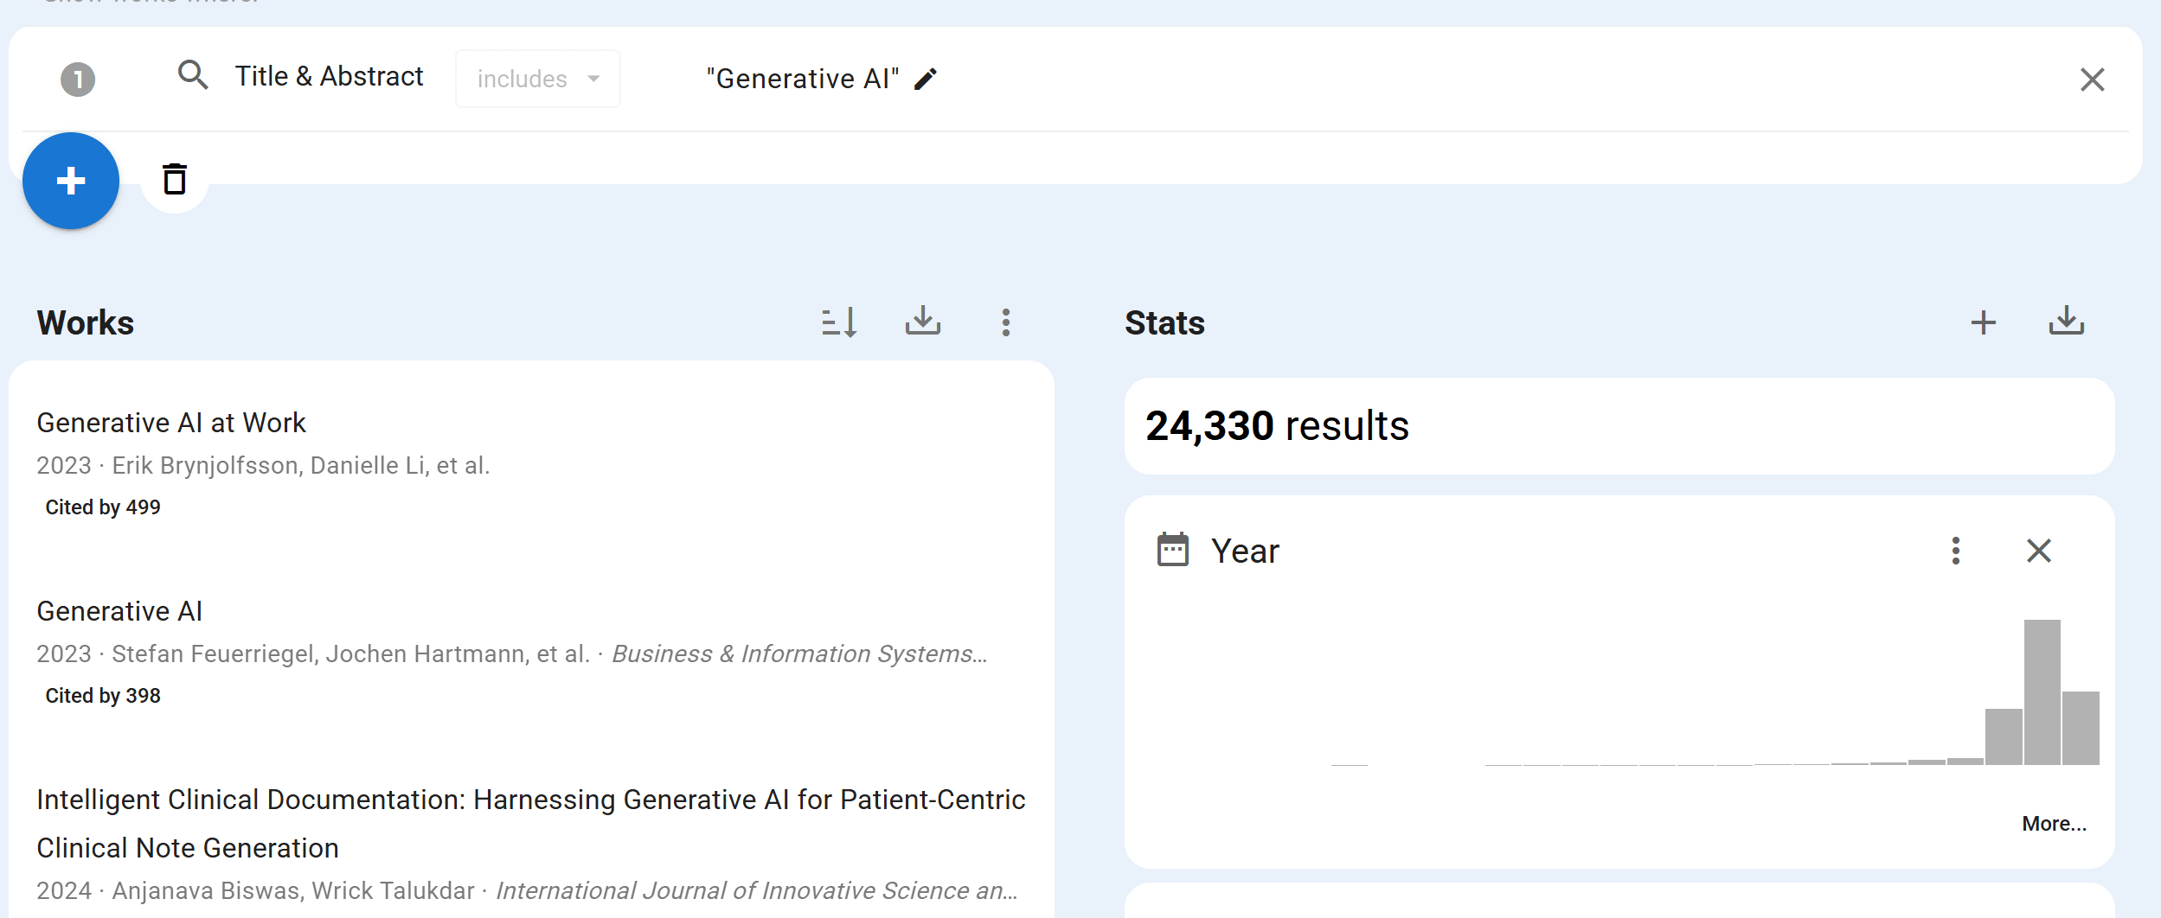Viewport: 2161px width, 918px height.
Task: Open the 'Generative AI' work by Feuerriegel
Action: click(x=119, y=611)
